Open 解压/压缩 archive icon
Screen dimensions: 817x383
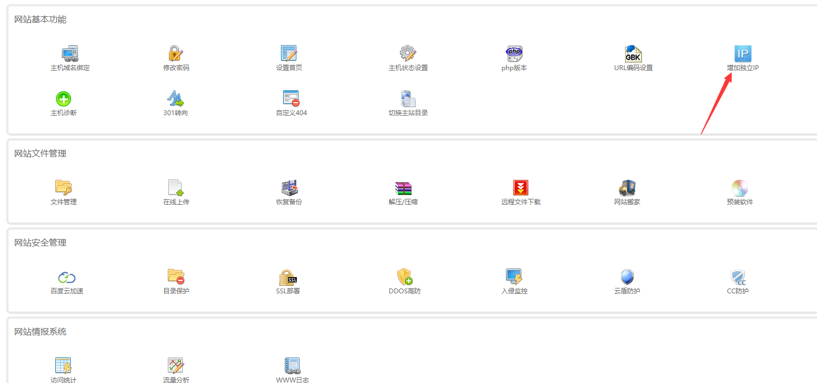tap(403, 188)
